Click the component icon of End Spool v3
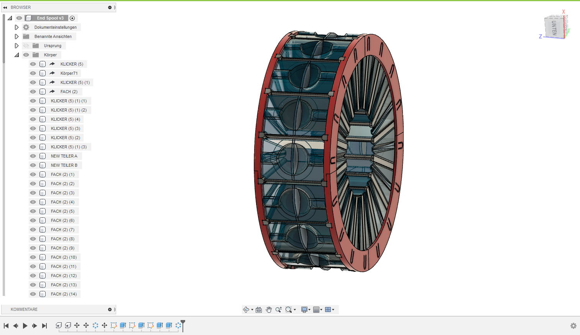 pyautogui.click(x=28, y=18)
